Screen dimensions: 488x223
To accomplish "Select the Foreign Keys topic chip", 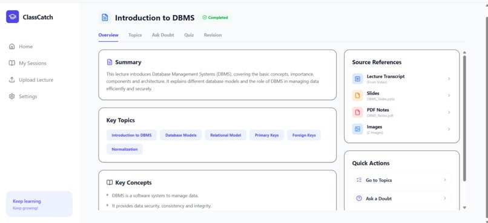I will pos(304,135).
